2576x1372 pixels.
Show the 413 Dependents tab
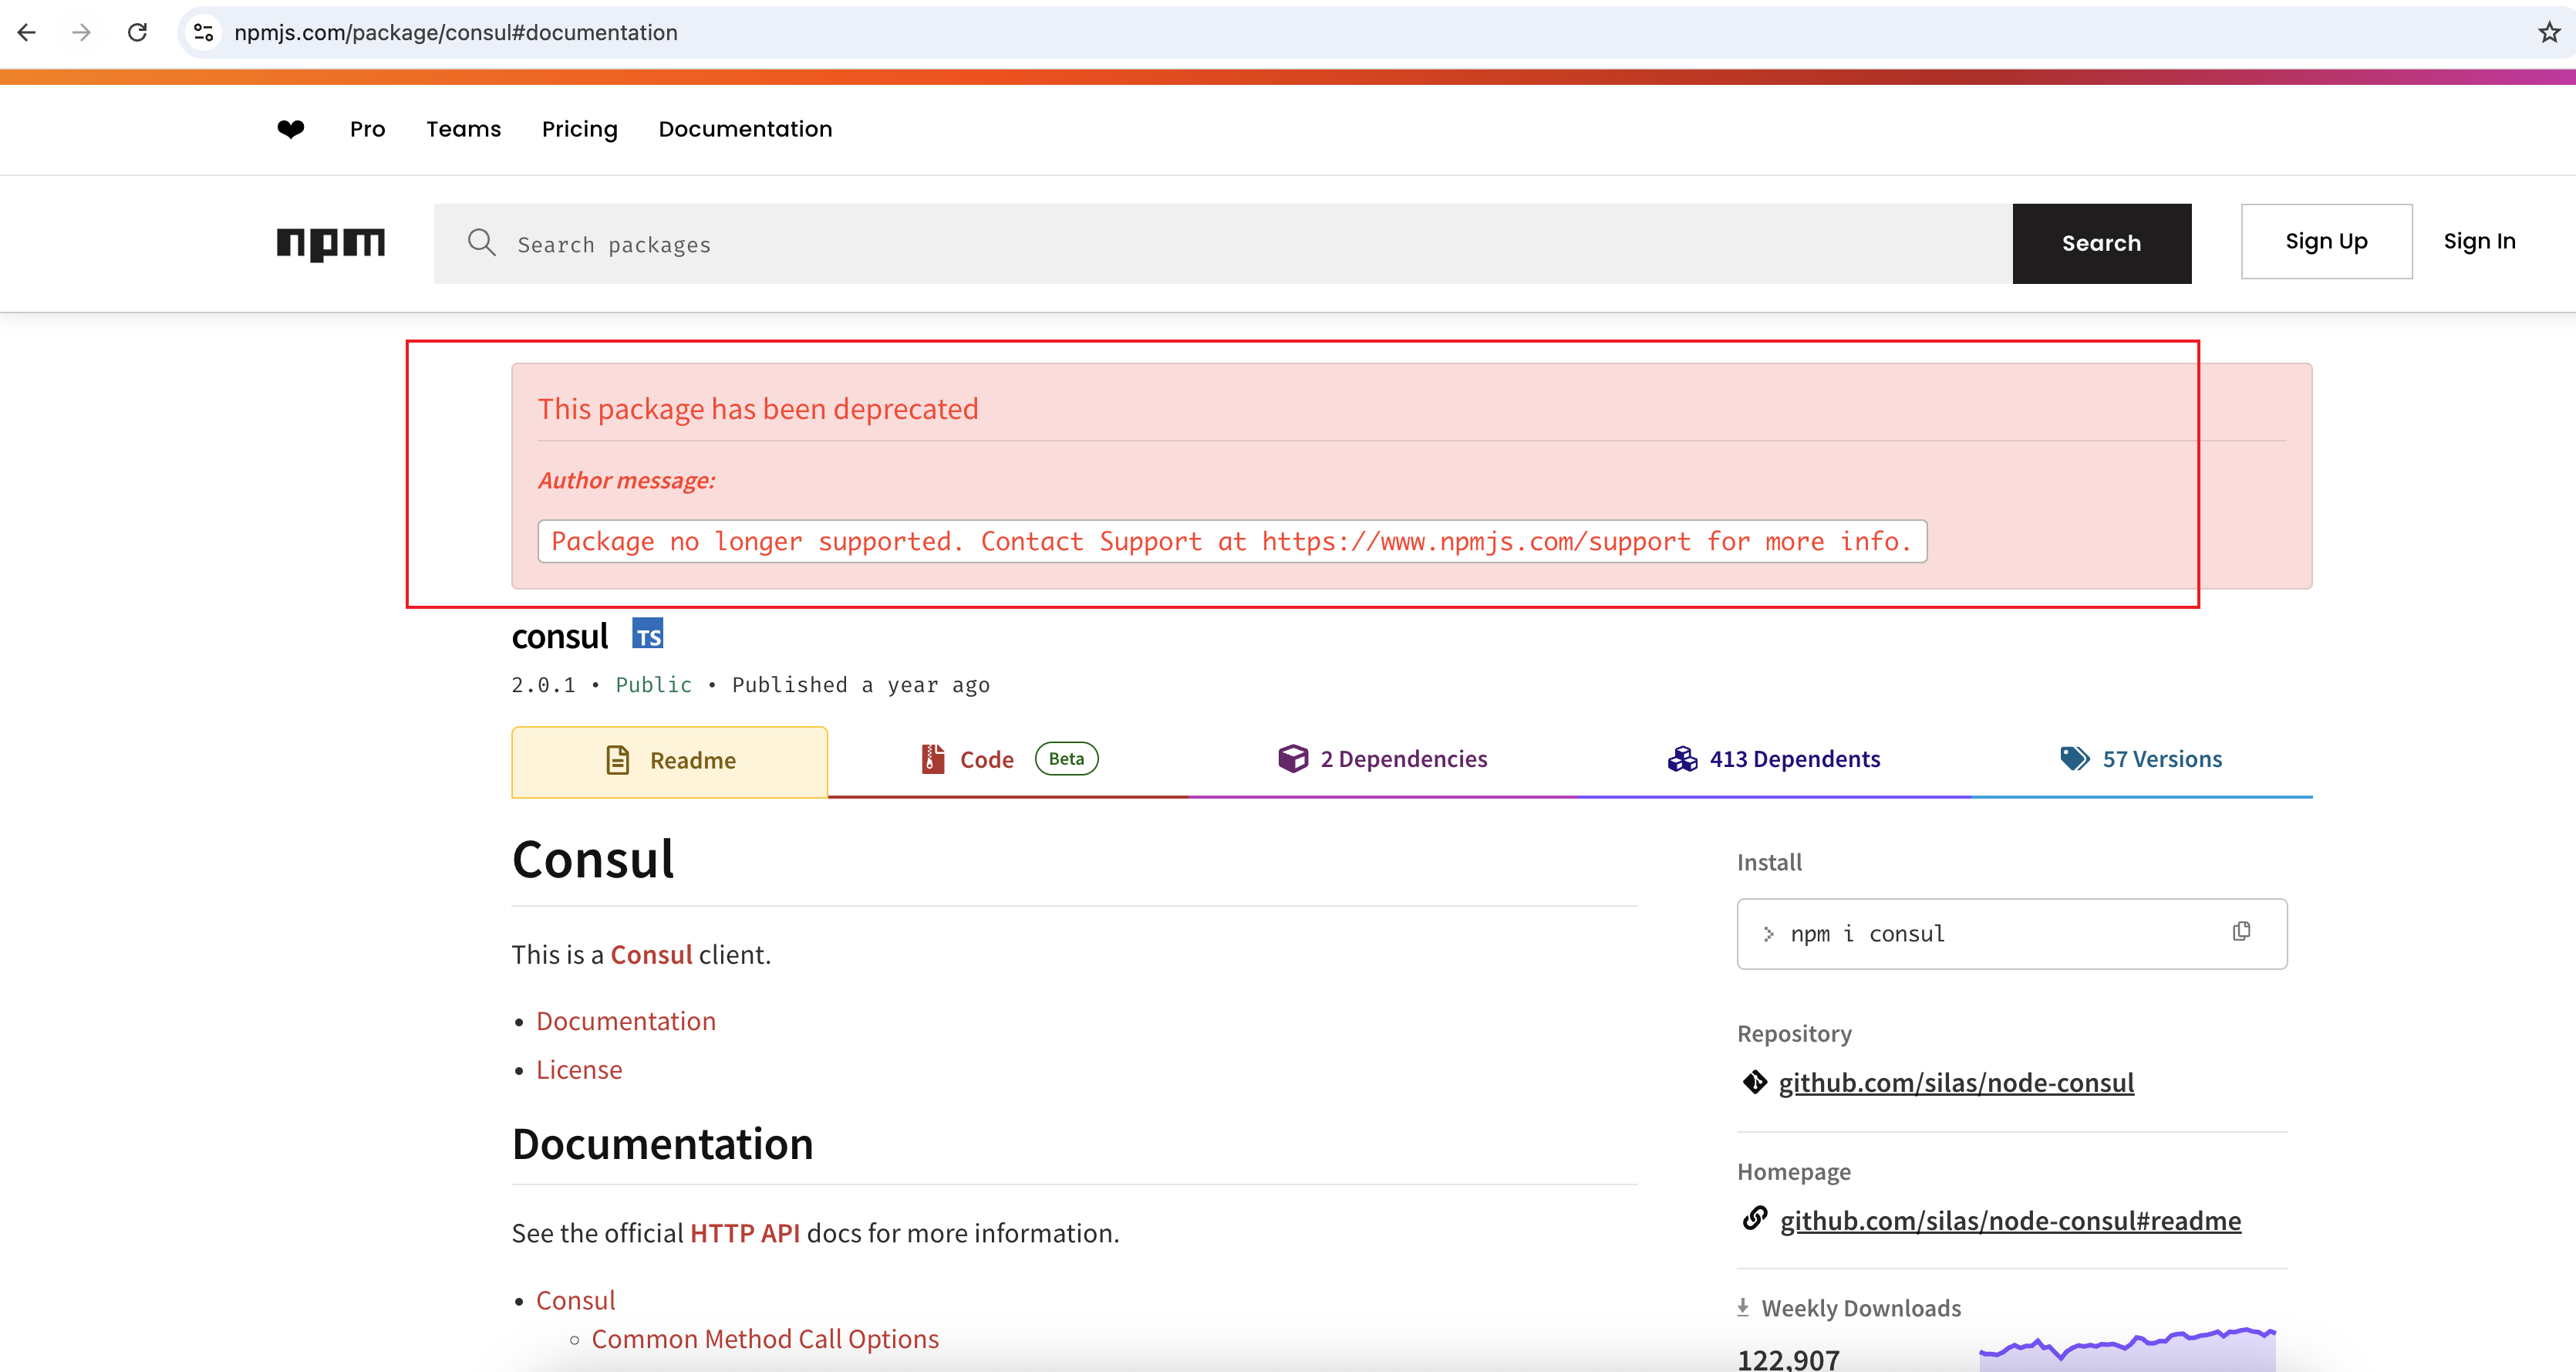tap(1774, 759)
